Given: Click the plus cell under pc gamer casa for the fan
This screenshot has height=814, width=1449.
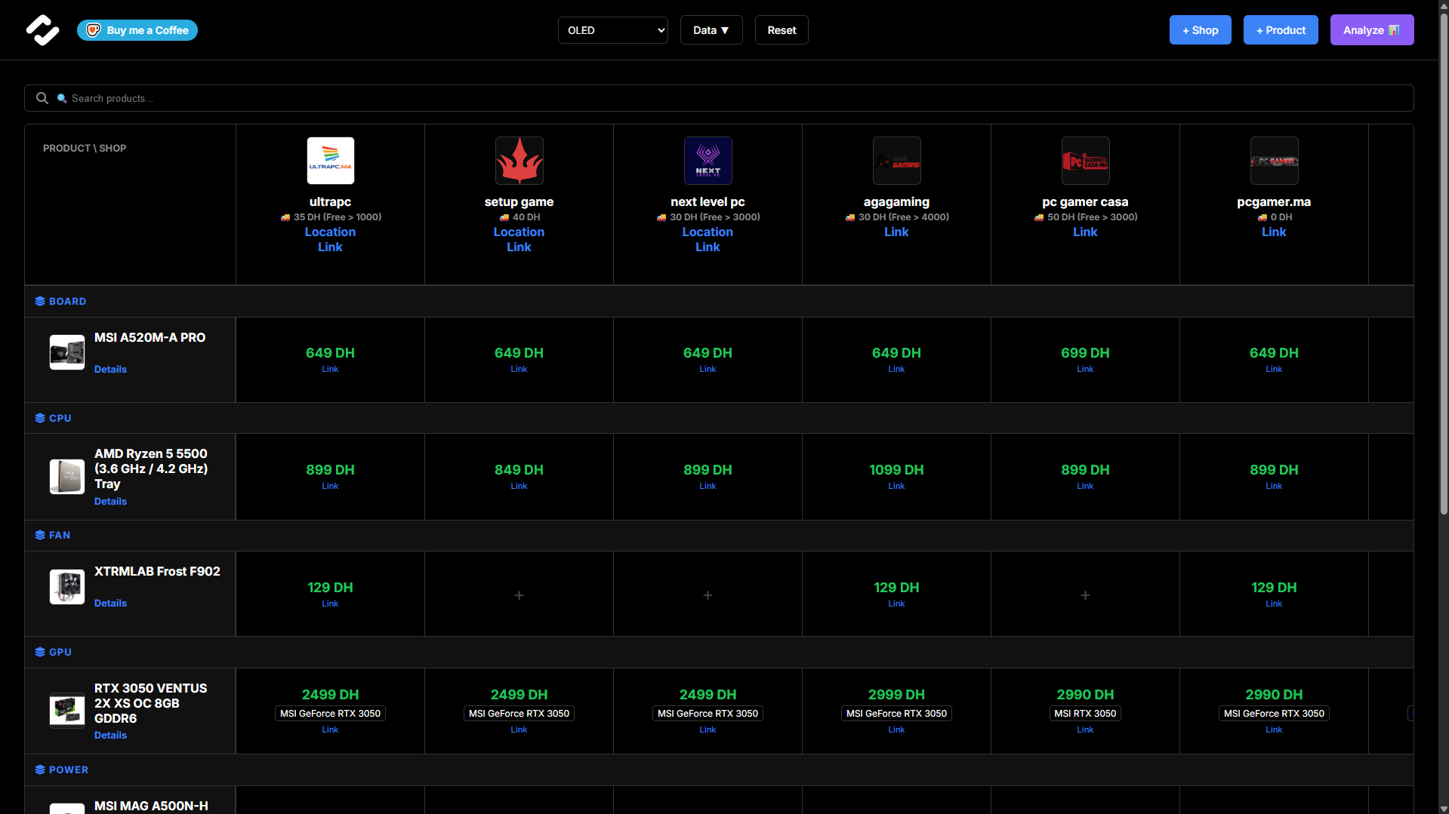Looking at the screenshot, I should (1085, 594).
